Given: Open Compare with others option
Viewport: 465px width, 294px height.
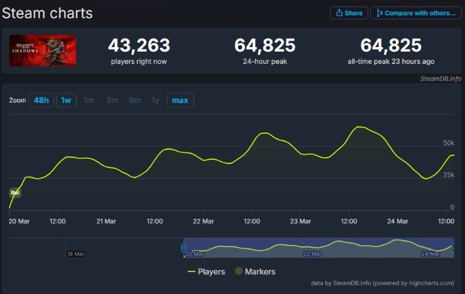Looking at the screenshot, I should (x=416, y=13).
